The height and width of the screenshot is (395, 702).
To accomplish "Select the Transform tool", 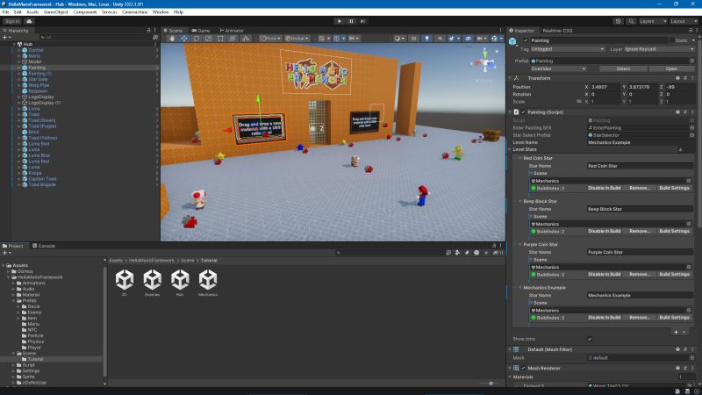I will coord(233,39).
